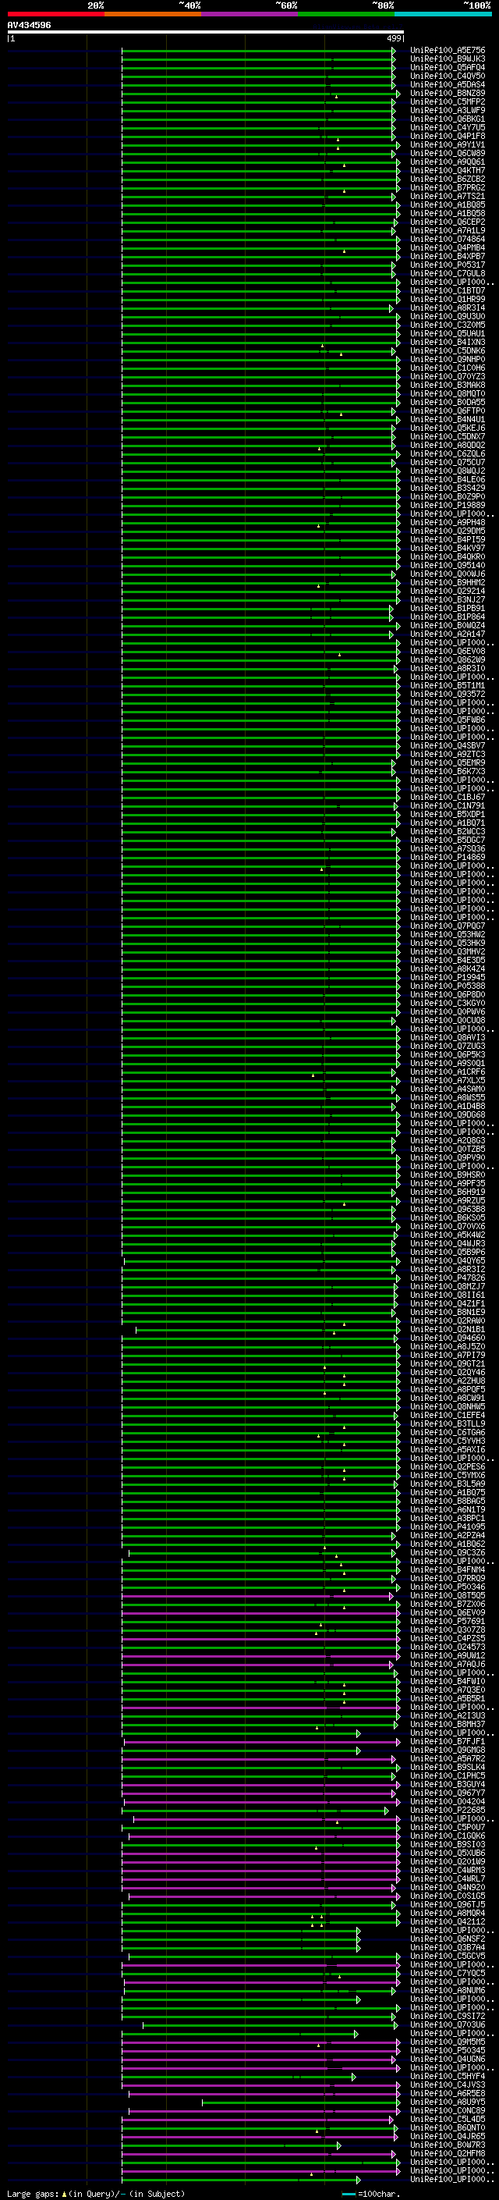Click the orange ~40% identity legend segment
Viewport: 499px width, 2200px height.
pos(153,14)
